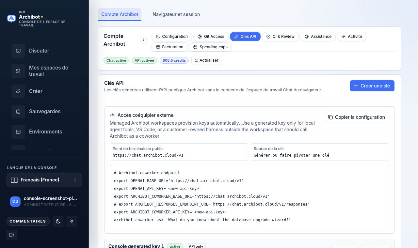The width and height of the screenshot is (418, 248).
Task: Switch to Navigateur et session tab
Action: pos(176,14)
